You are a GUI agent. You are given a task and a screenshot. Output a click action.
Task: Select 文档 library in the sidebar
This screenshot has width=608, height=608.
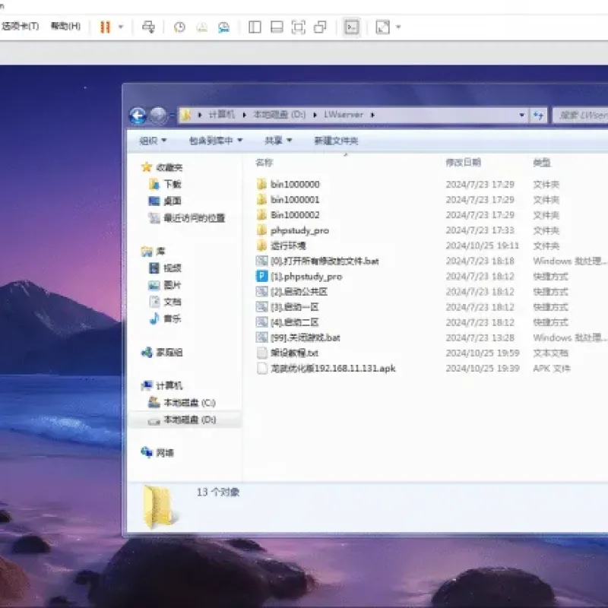click(x=173, y=302)
